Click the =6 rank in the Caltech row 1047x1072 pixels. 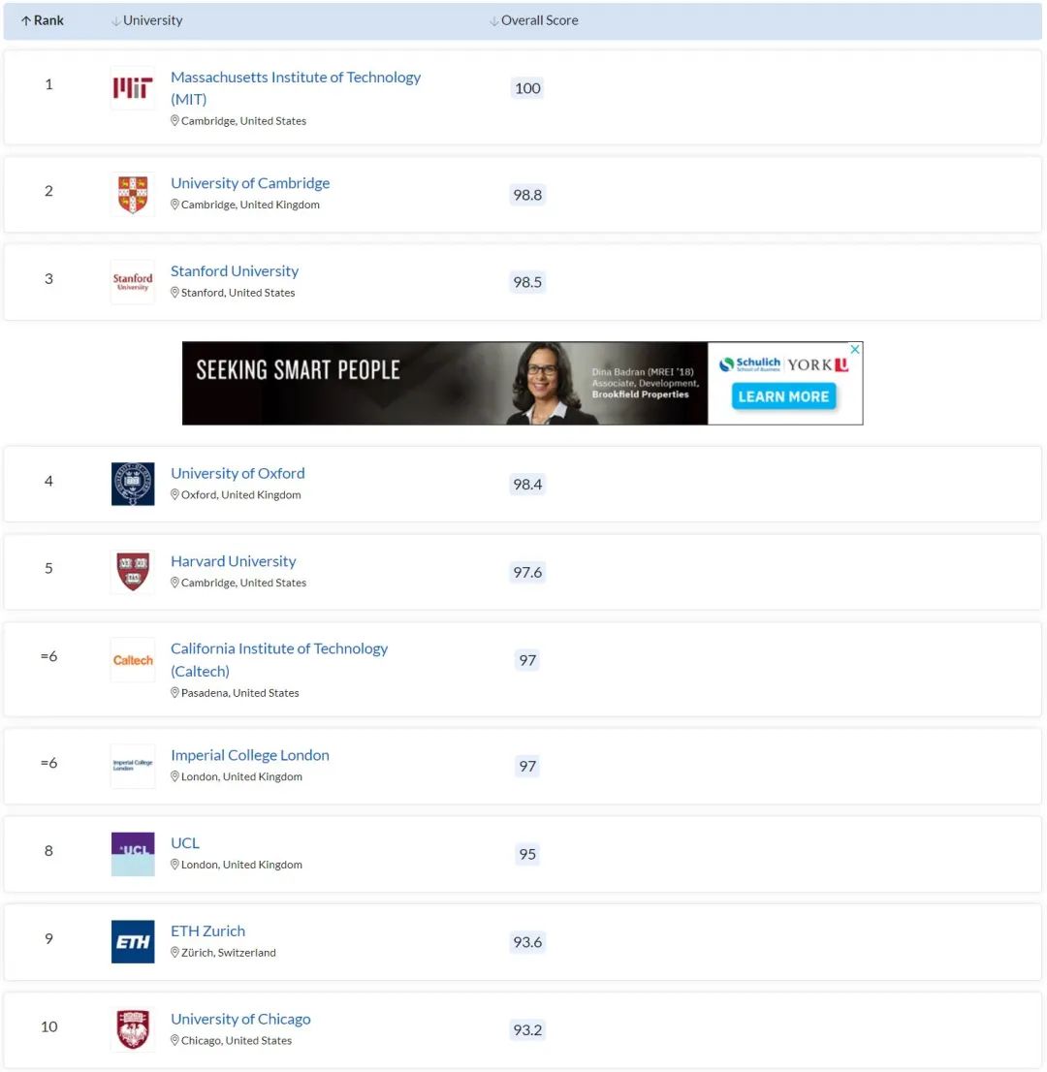click(48, 656)
